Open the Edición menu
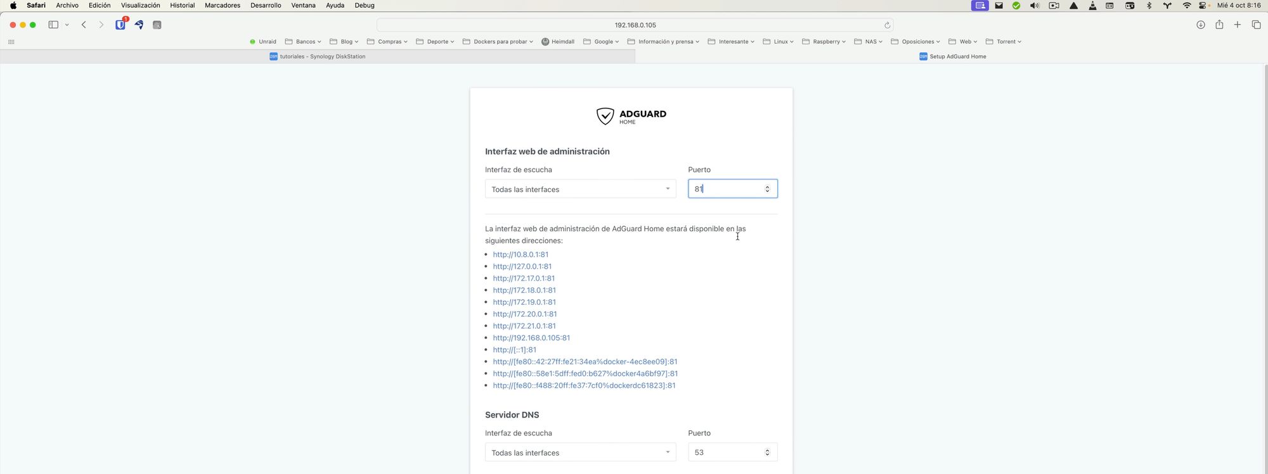 point(100,5)
